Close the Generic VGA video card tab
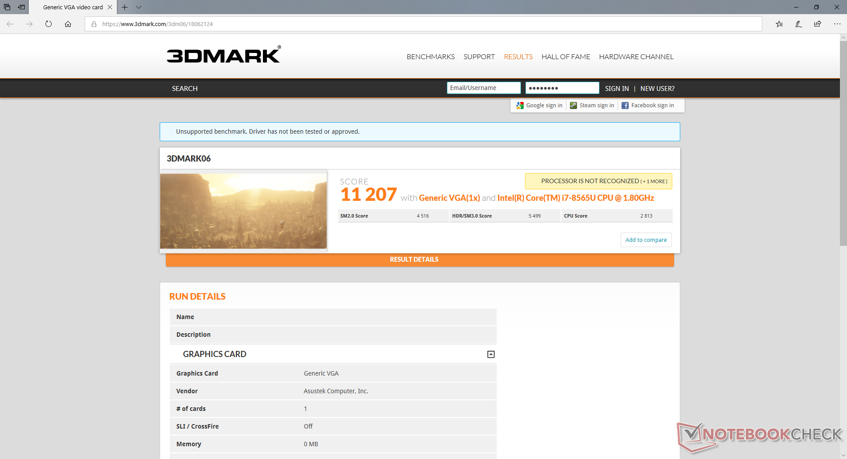Image resolution: width=847 pixels, height=459 pixels. tap(110, 7)
